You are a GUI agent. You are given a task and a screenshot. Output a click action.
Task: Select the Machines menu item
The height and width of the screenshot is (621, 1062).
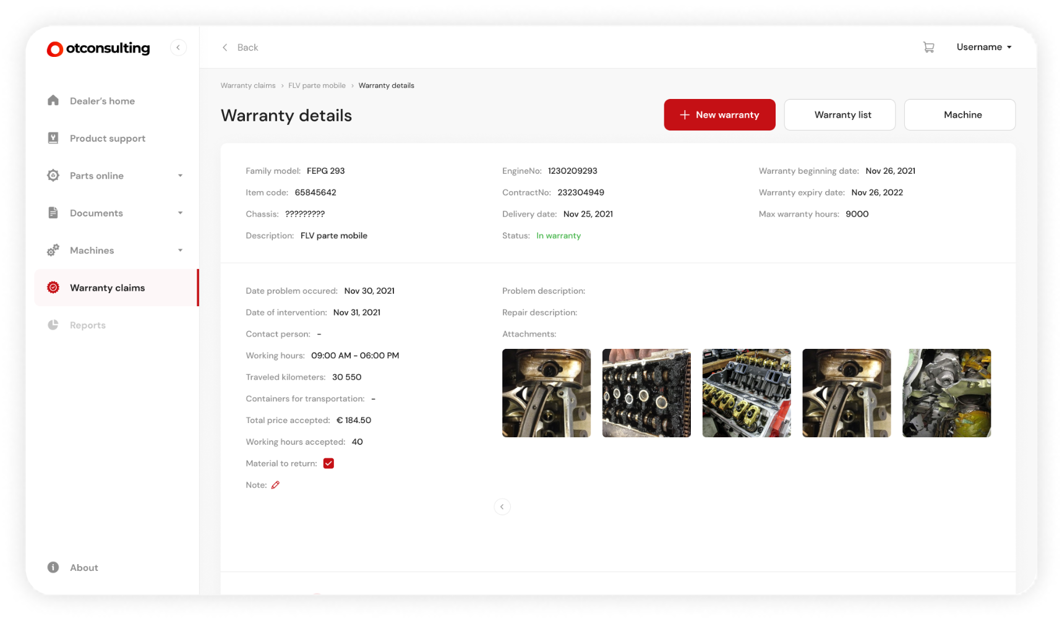click(x=116, y=251)
